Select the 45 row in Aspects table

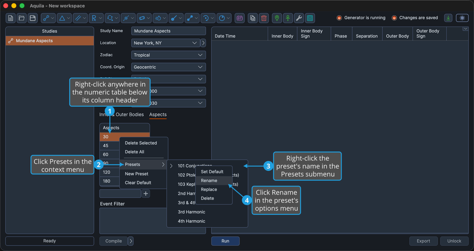[109, 146]
